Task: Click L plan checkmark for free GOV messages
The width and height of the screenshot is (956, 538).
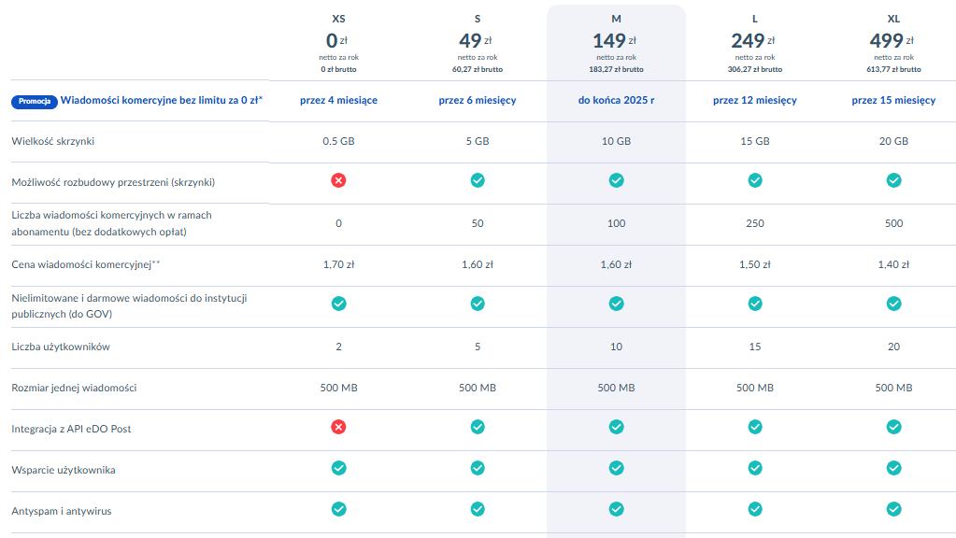Action: coord(755,304)
